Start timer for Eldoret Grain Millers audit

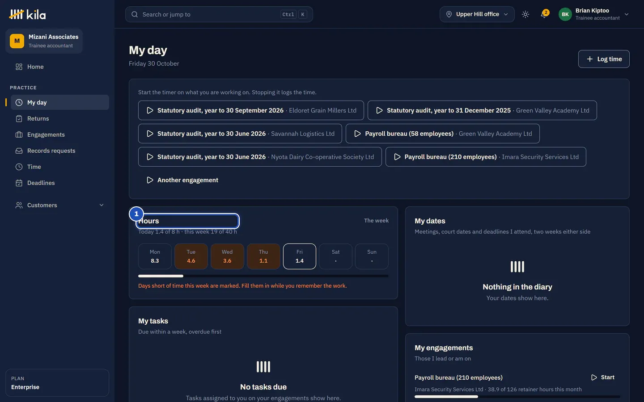click(251, 110)
